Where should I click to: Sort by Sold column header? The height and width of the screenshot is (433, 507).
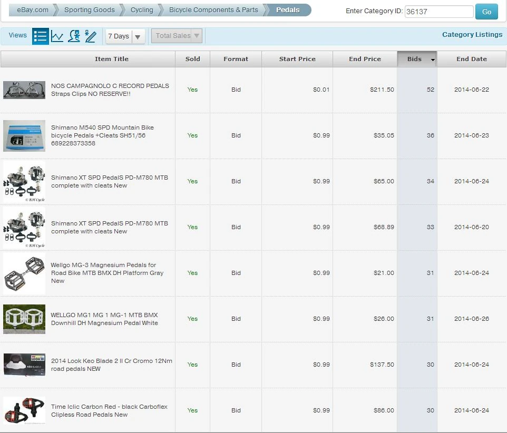[193, 59]
